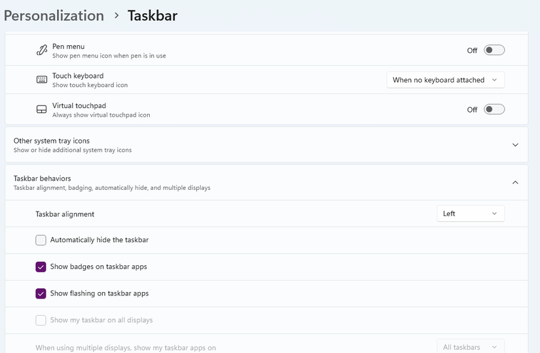Open the Touch keyboard dropdown
This screenshot has width=540, height=353.
tap(445, 80)
